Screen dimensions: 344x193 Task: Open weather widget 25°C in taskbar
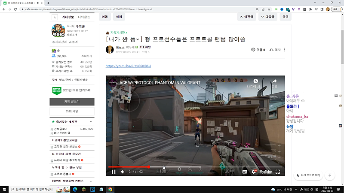click(x=282, y=189)
